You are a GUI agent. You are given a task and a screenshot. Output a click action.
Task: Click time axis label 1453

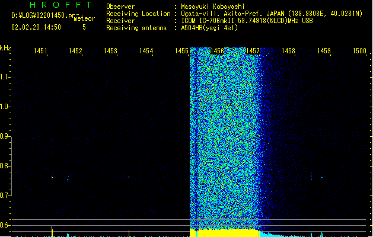[x=111, y=50]
